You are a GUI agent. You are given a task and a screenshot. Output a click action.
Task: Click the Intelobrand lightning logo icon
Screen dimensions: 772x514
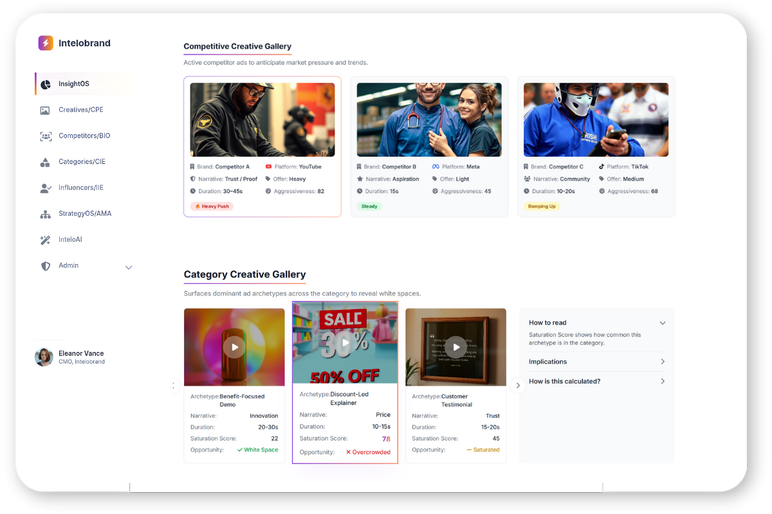pyautogui.click(x=46, y=43)
